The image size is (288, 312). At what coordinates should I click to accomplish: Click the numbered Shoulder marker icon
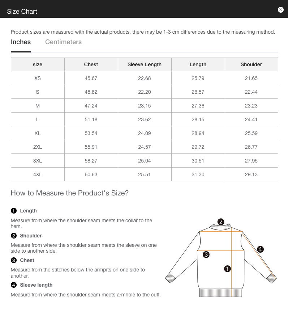tap(13, 235)
